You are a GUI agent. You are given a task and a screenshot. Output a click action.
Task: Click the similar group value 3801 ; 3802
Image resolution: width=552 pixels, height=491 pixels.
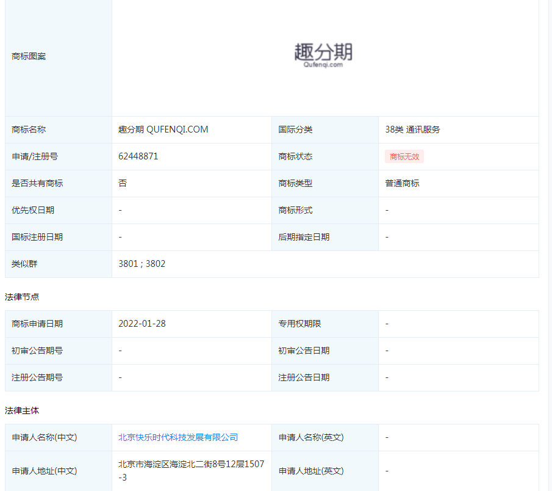(142, 264)
